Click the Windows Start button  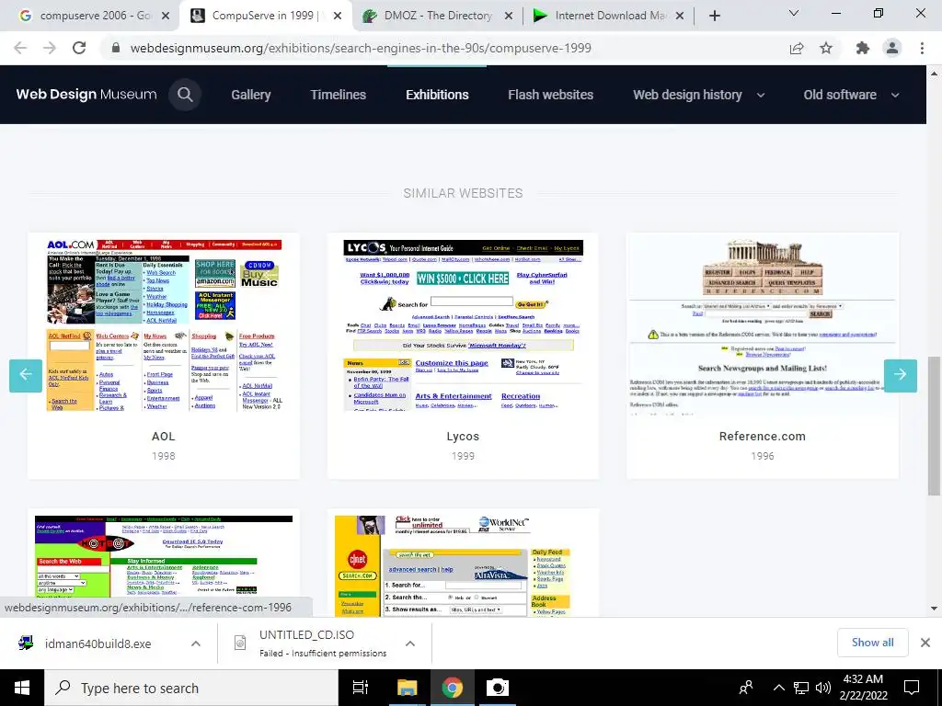22,688
